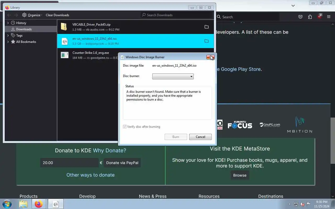Screen dimensions: 335x209
Task: Open the Windows Start menu orb
Action: 7,204
